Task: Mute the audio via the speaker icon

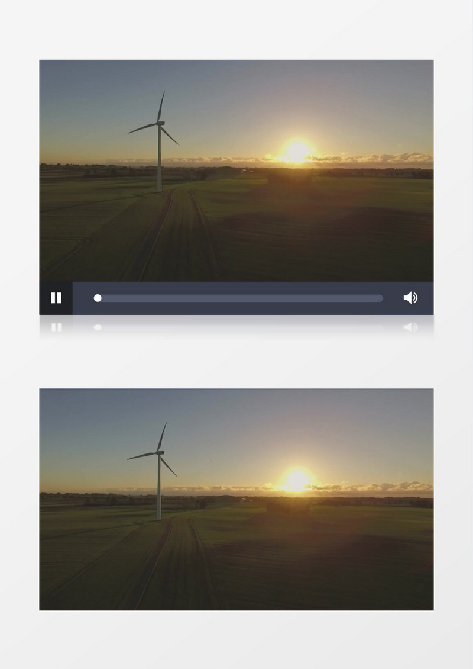Action: pos(410,298)
